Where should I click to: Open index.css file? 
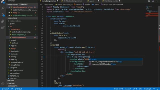tap(22, 54)
